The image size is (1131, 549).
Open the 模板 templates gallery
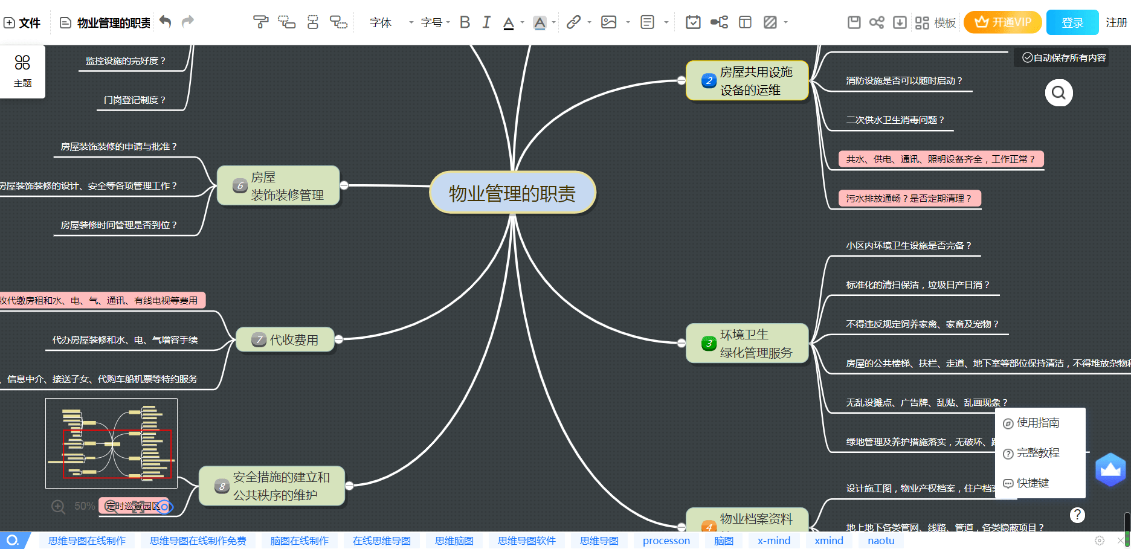click(x=935, y=22)
